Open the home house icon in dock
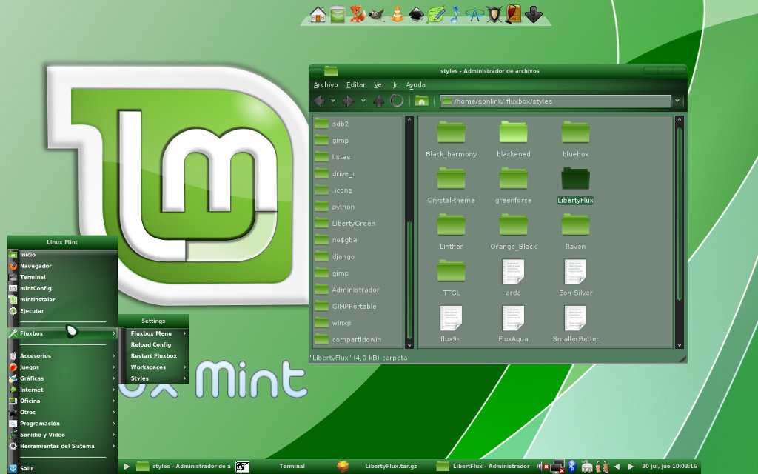The height and width of the screenshot is (474, 758). [x=318, y=15]
